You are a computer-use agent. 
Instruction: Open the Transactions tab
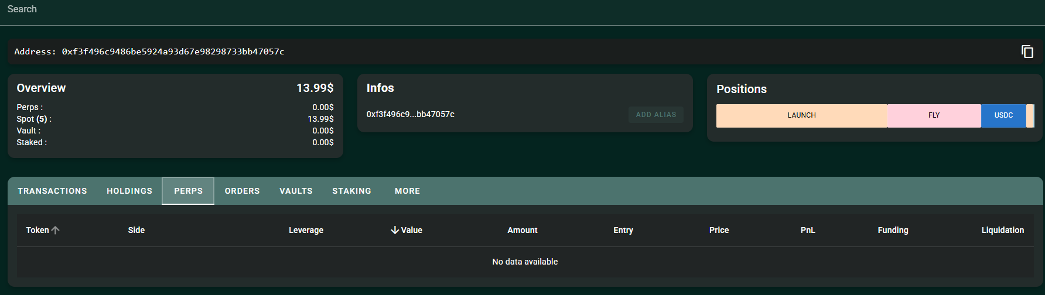click(x=52, y=191)
